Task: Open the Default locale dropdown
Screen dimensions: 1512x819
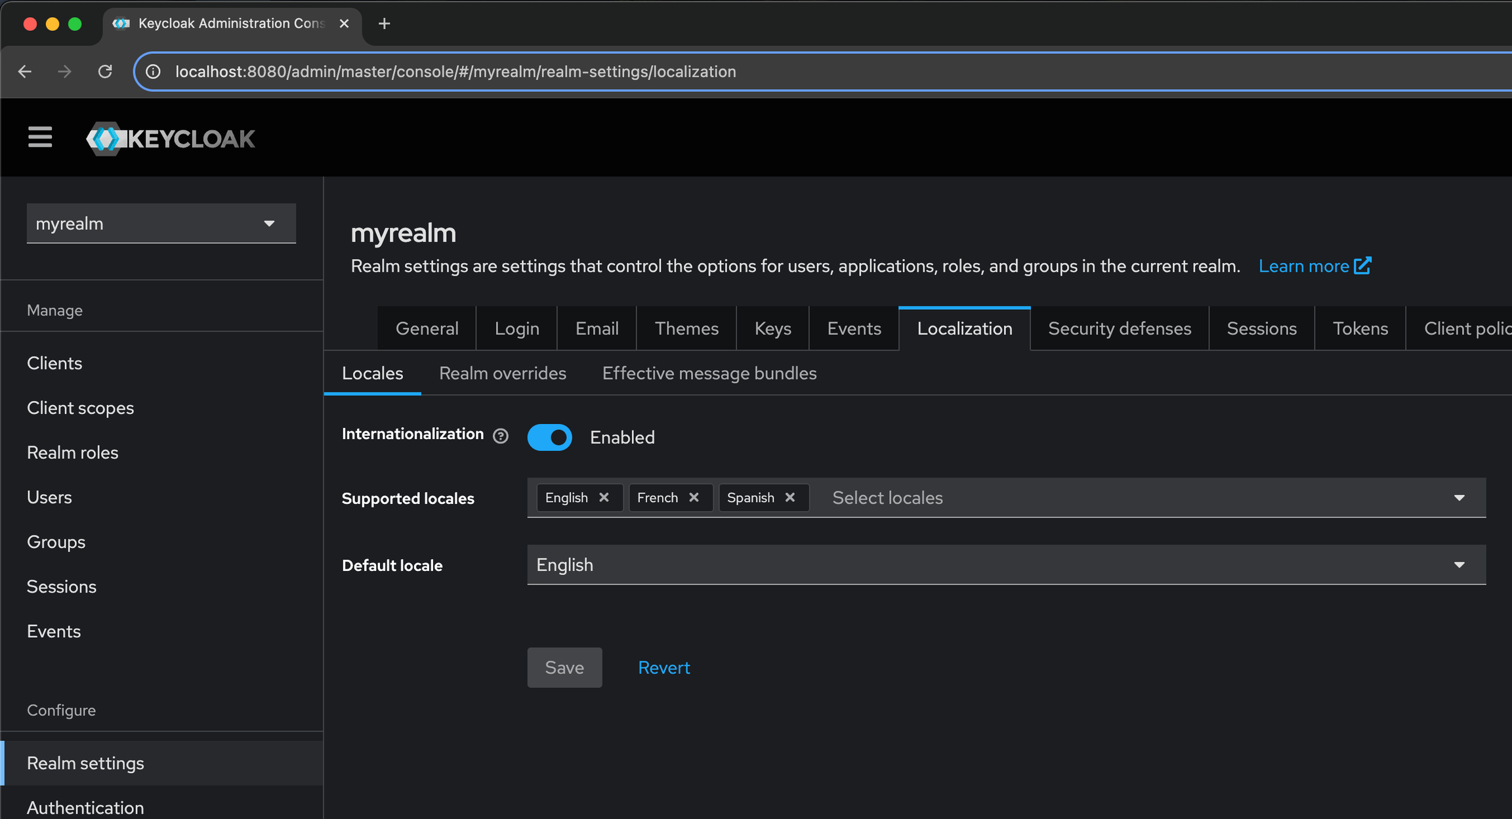Action: tap(1006, 564)
